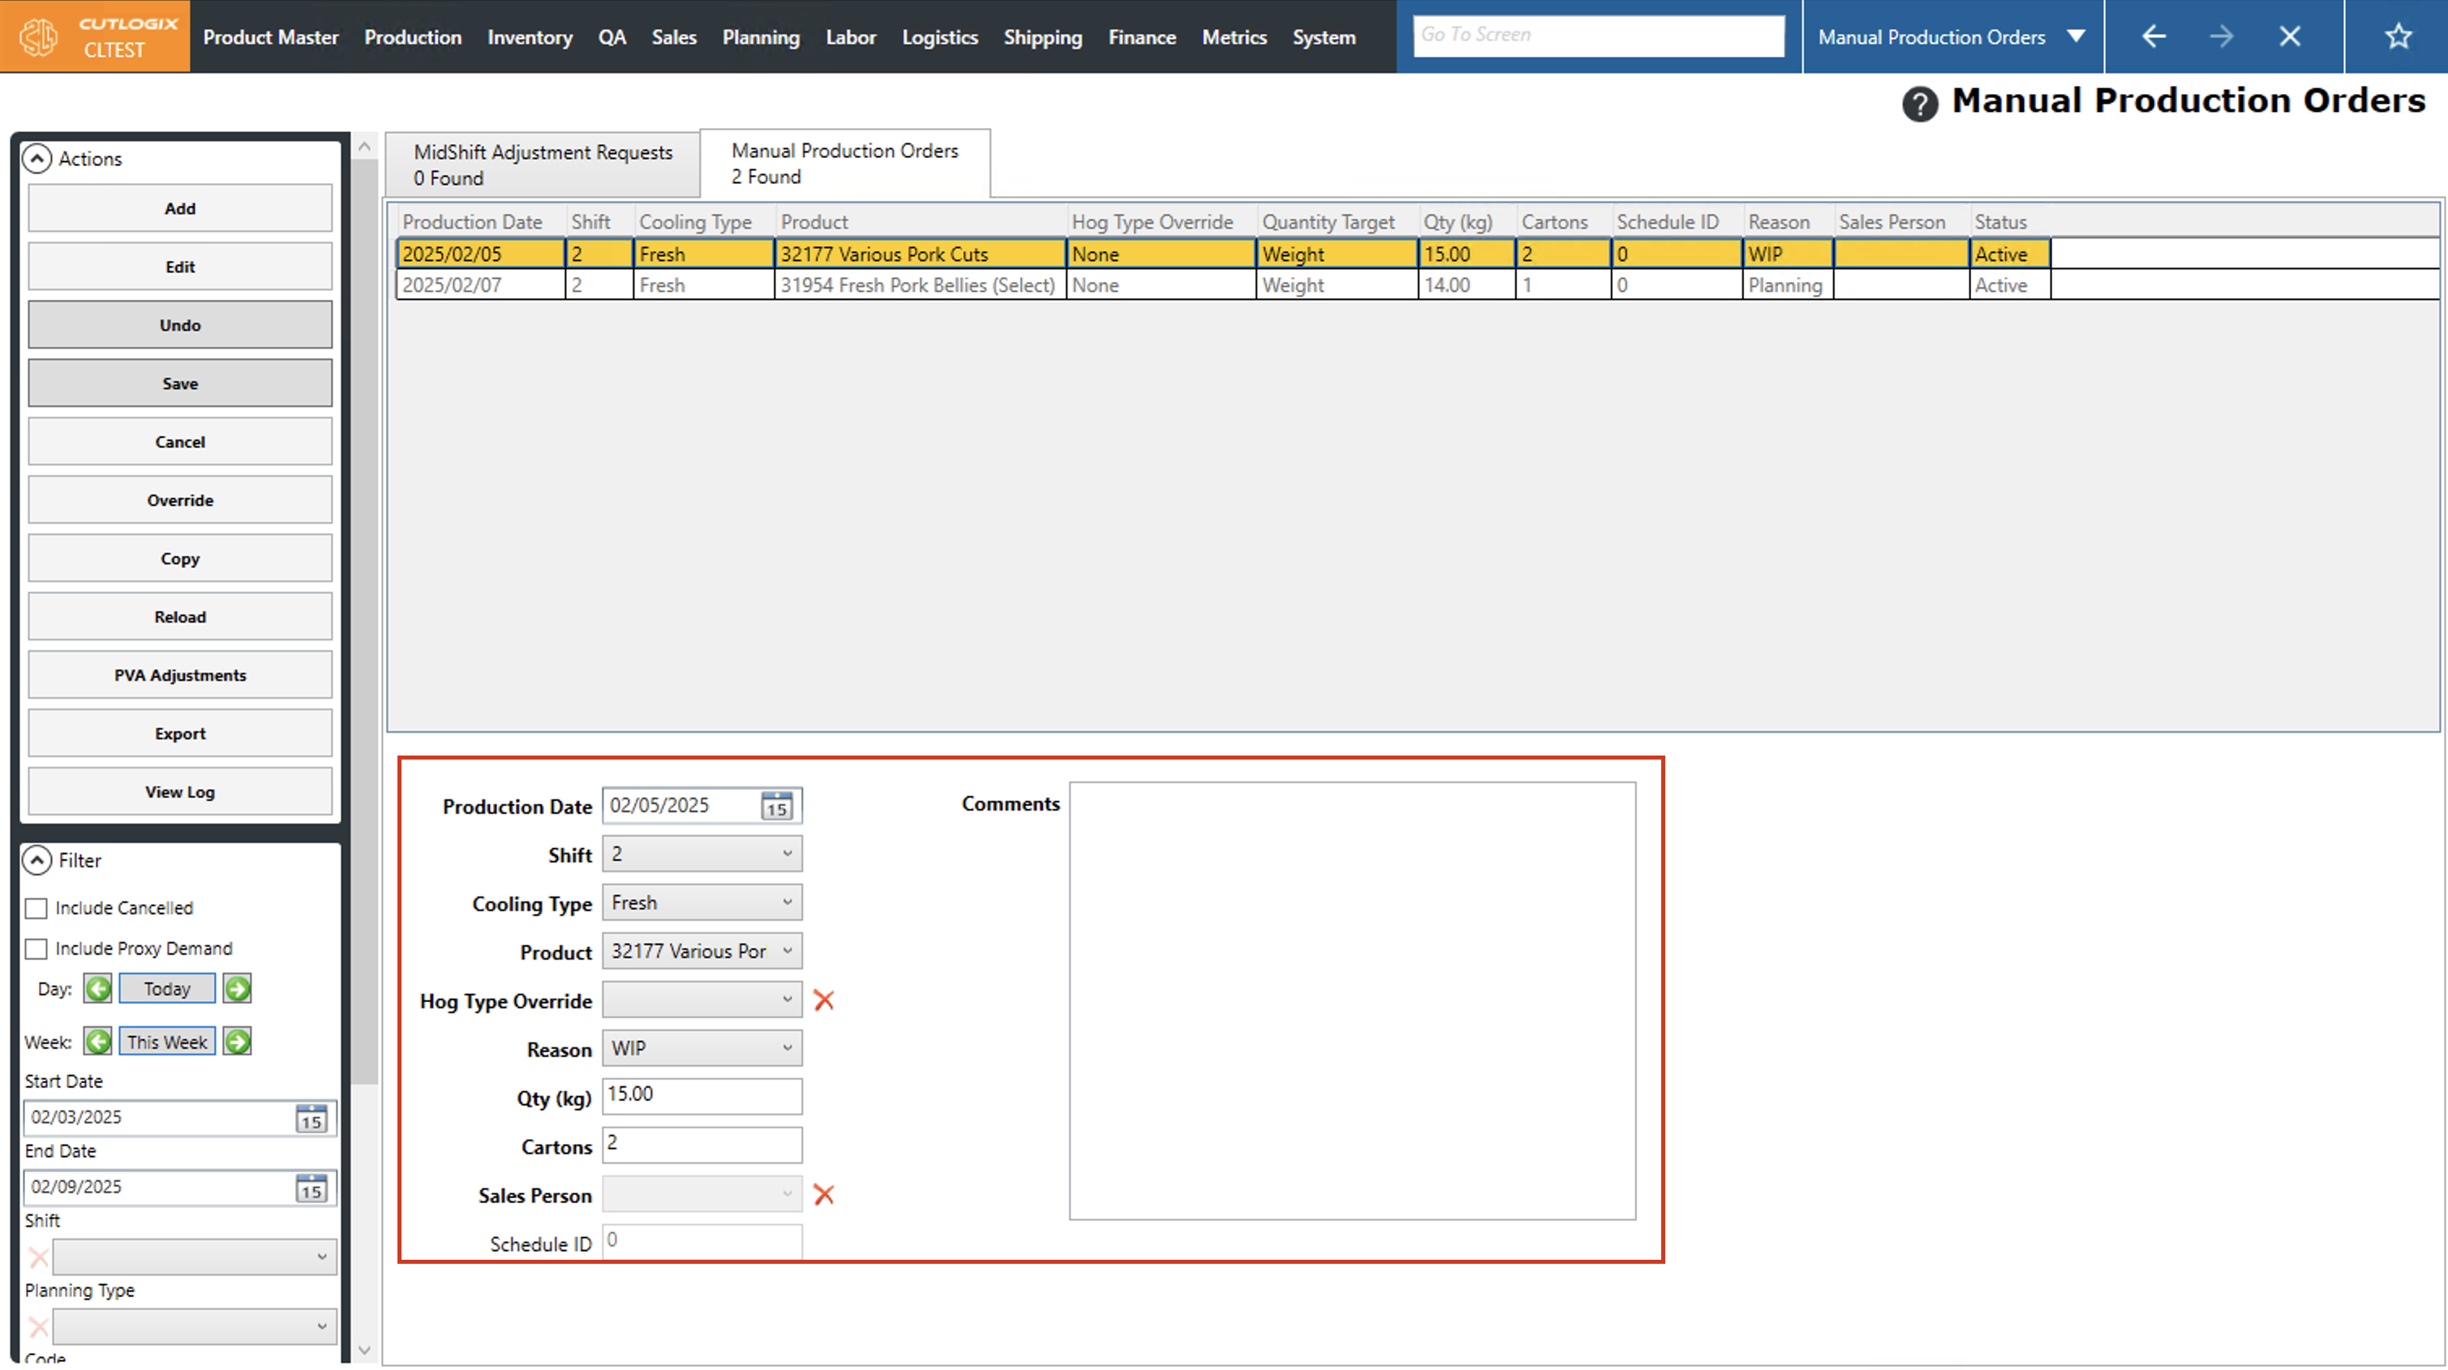Open the Inventory menu
The width and height of the screenshot is (2448, 1370).
point(530,37)
